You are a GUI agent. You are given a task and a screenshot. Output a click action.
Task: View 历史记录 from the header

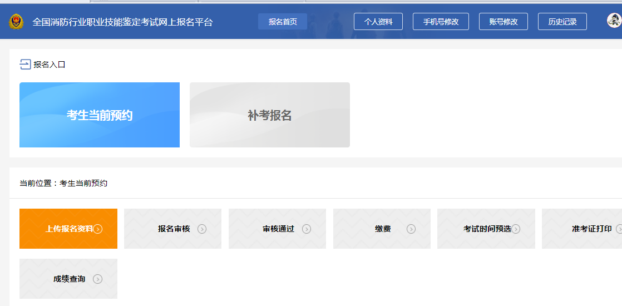click(x=562, y=22)
